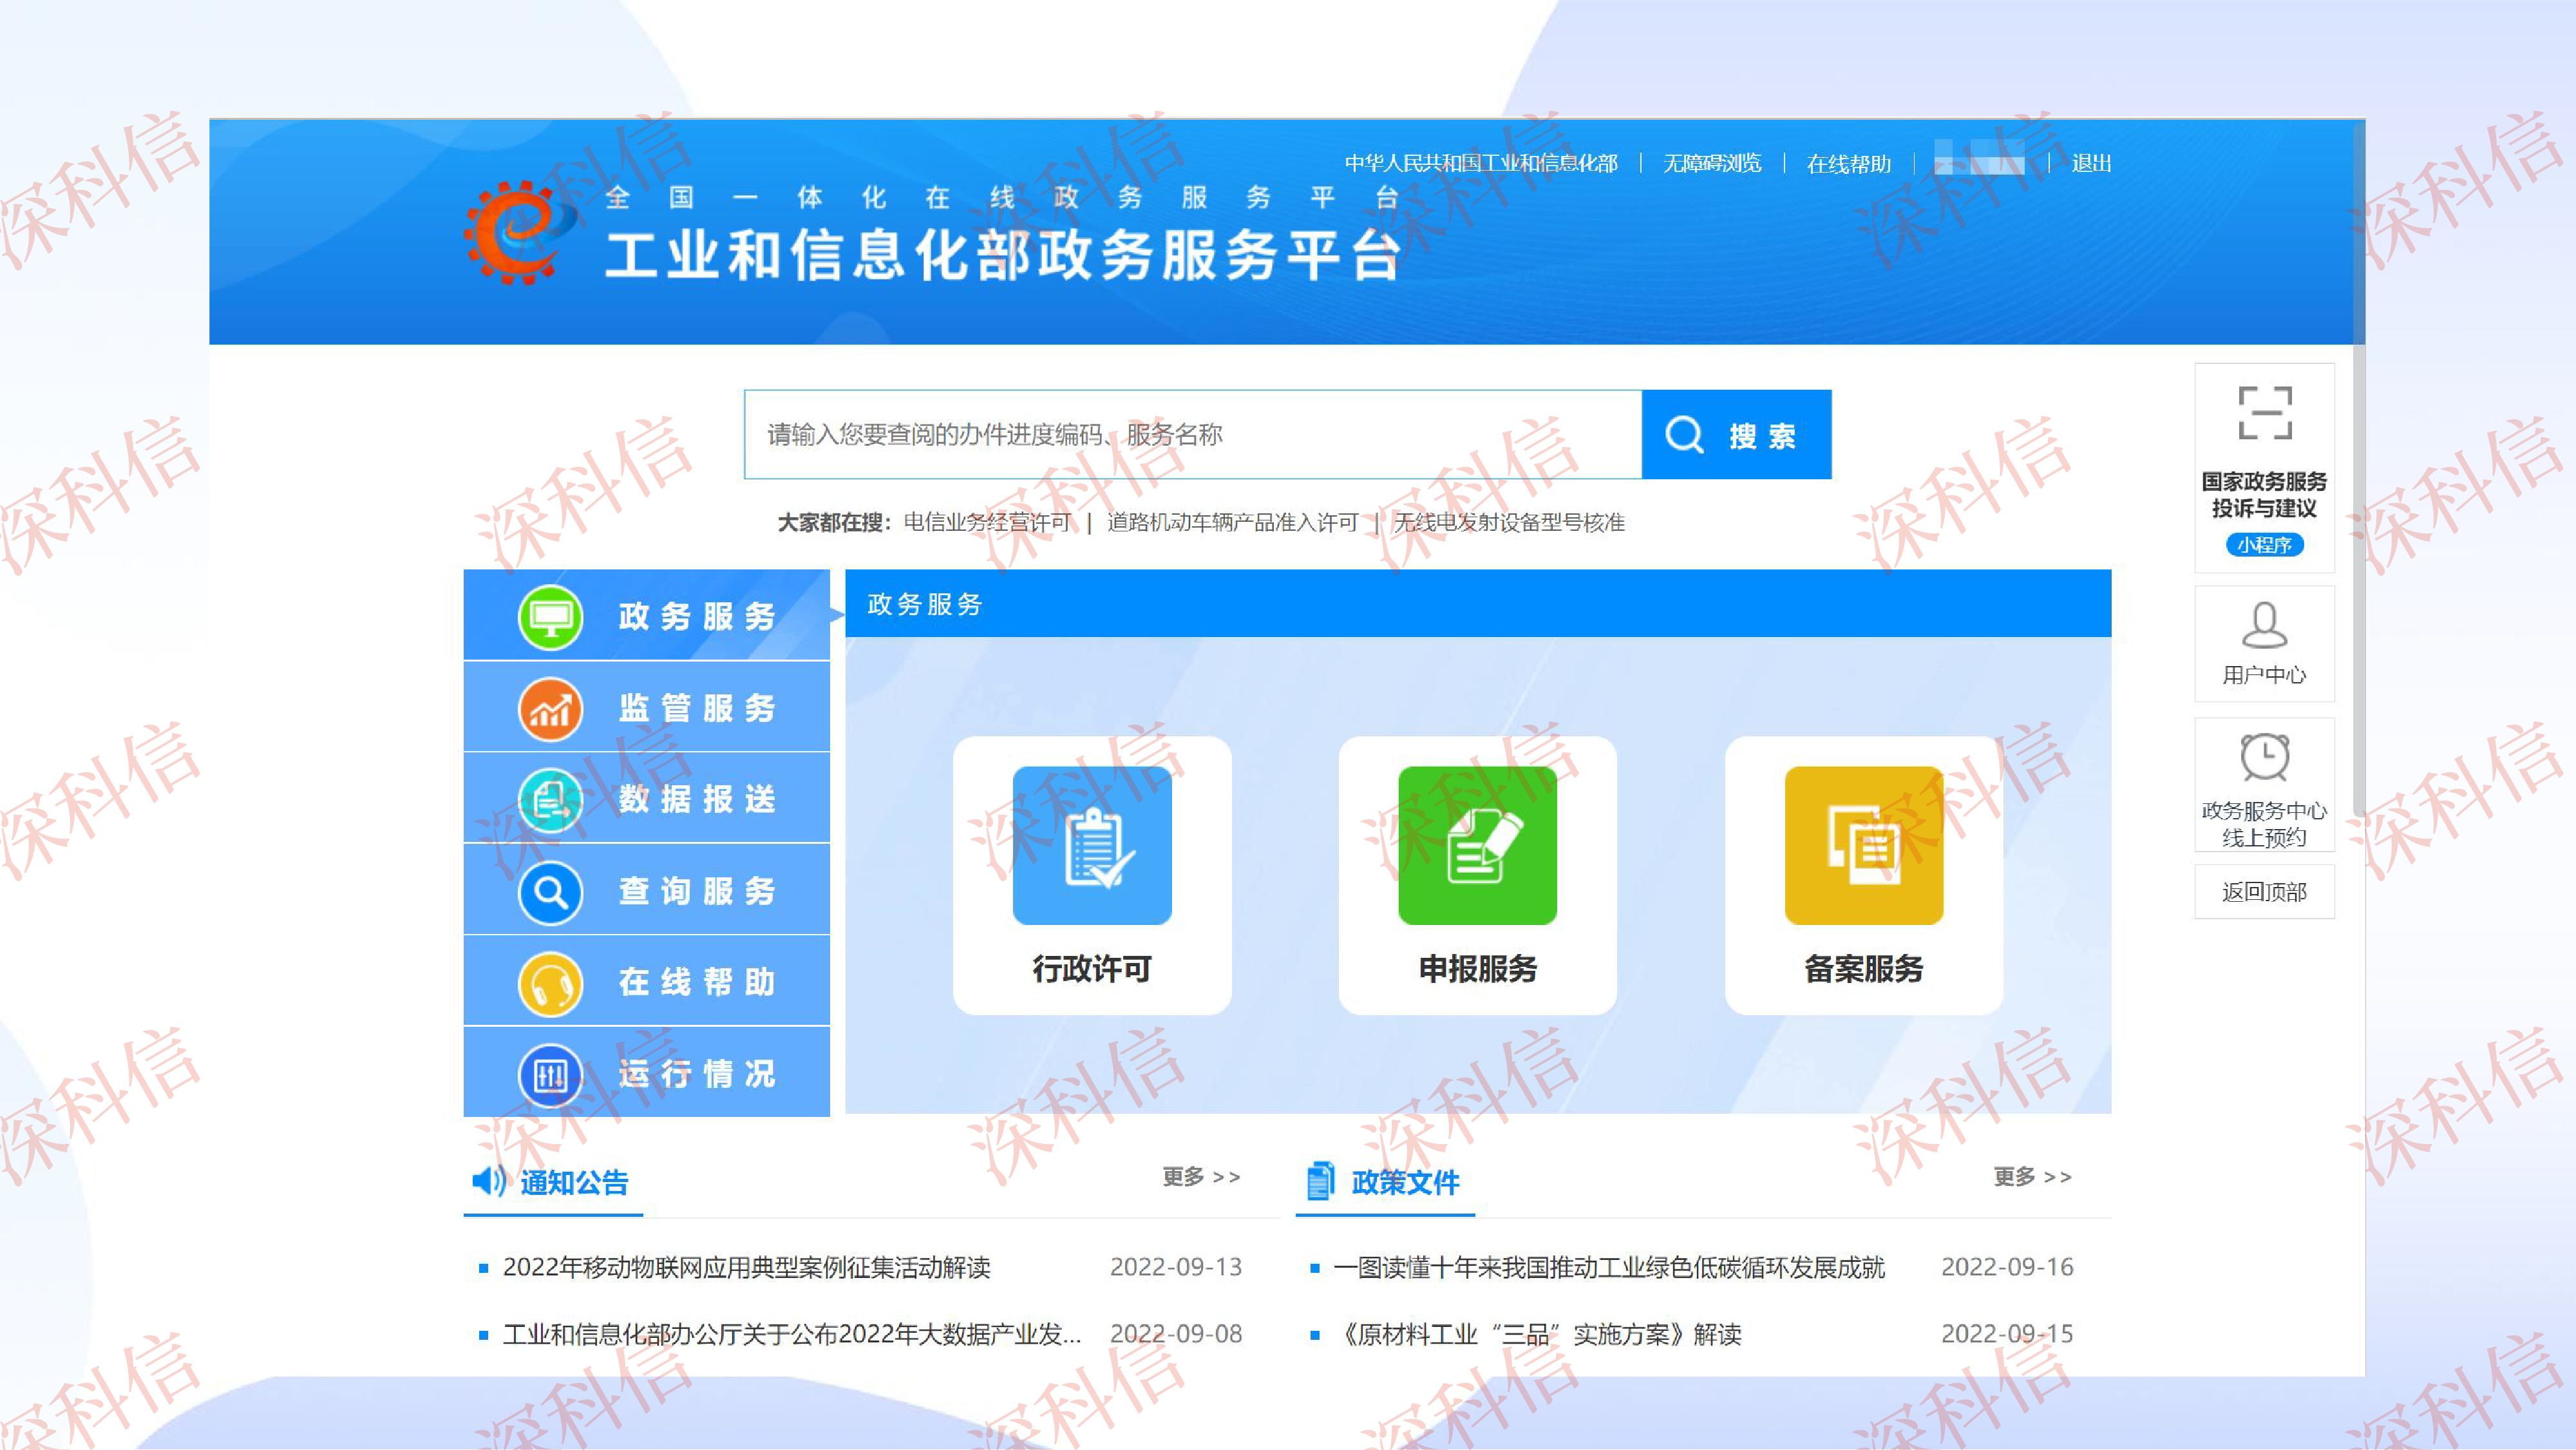
Task: Click the 政务服务中心线上预约 clock icon
Action: (2264, 757)
